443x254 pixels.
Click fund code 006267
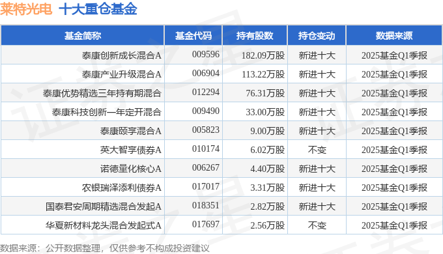206,167
